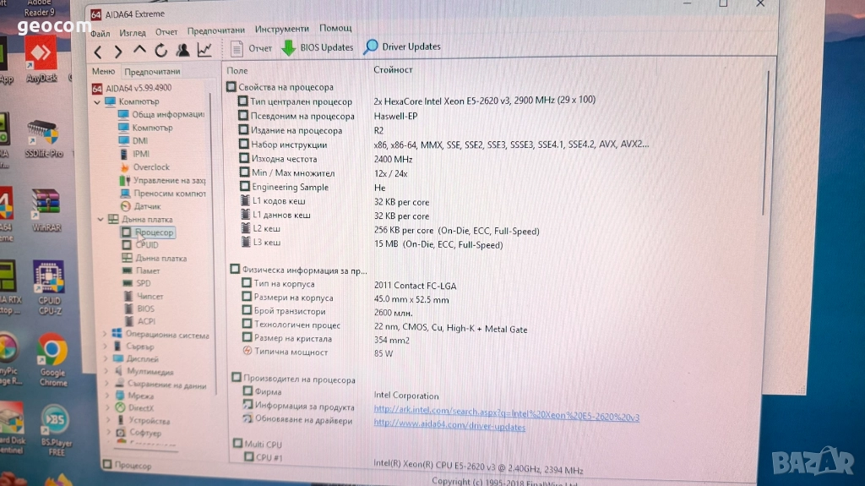Open the user icon in the toolbar
Screen dimensions: 865x486
point(182,50)
